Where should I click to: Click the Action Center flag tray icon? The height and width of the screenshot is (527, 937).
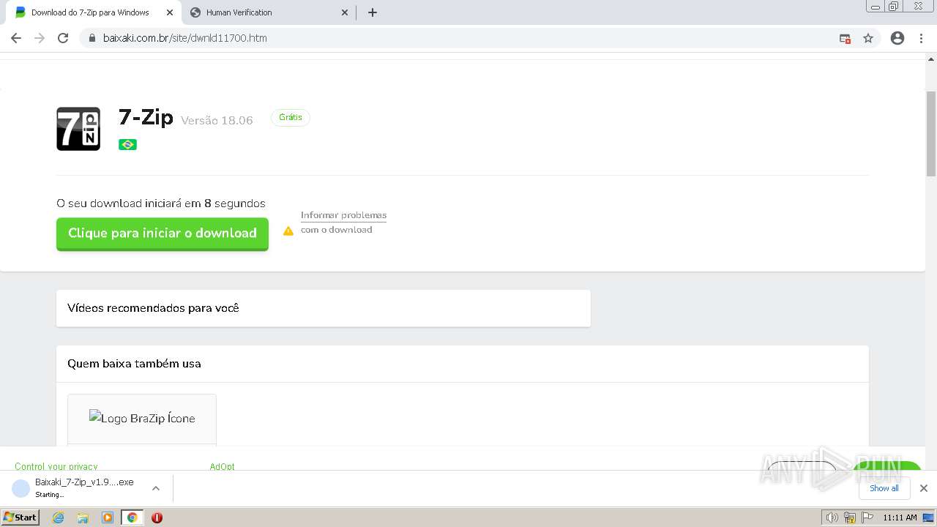[x=867, y=517]
